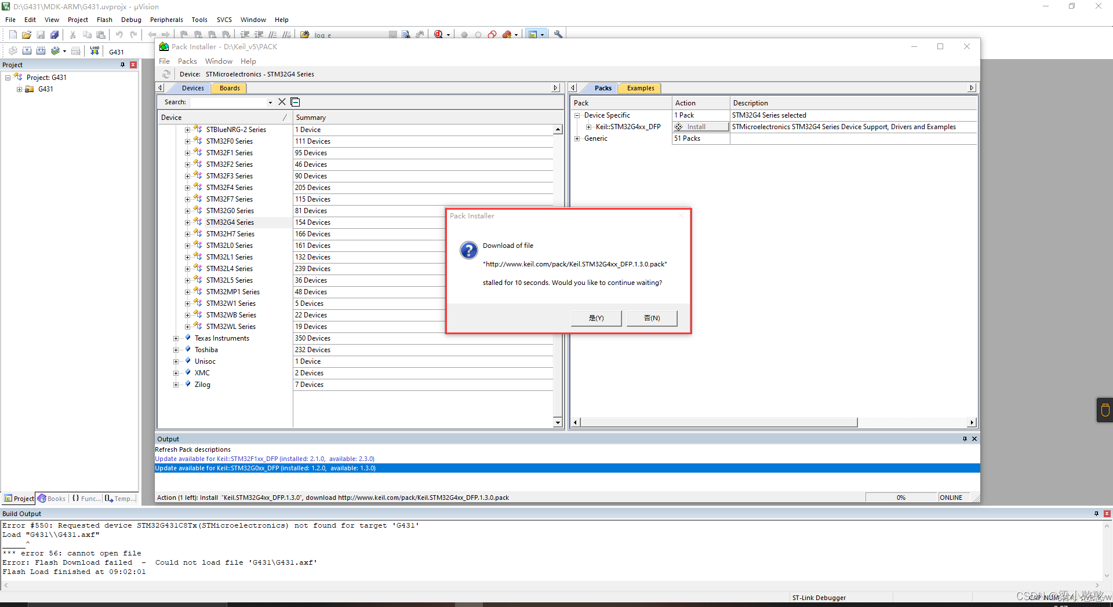
Task: Expand G431 target folder
Action: pyautogui.click(x=19, y=89)
